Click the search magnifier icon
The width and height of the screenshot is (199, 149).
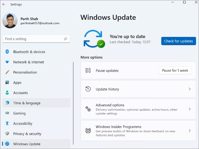click(x=66, y=39)
